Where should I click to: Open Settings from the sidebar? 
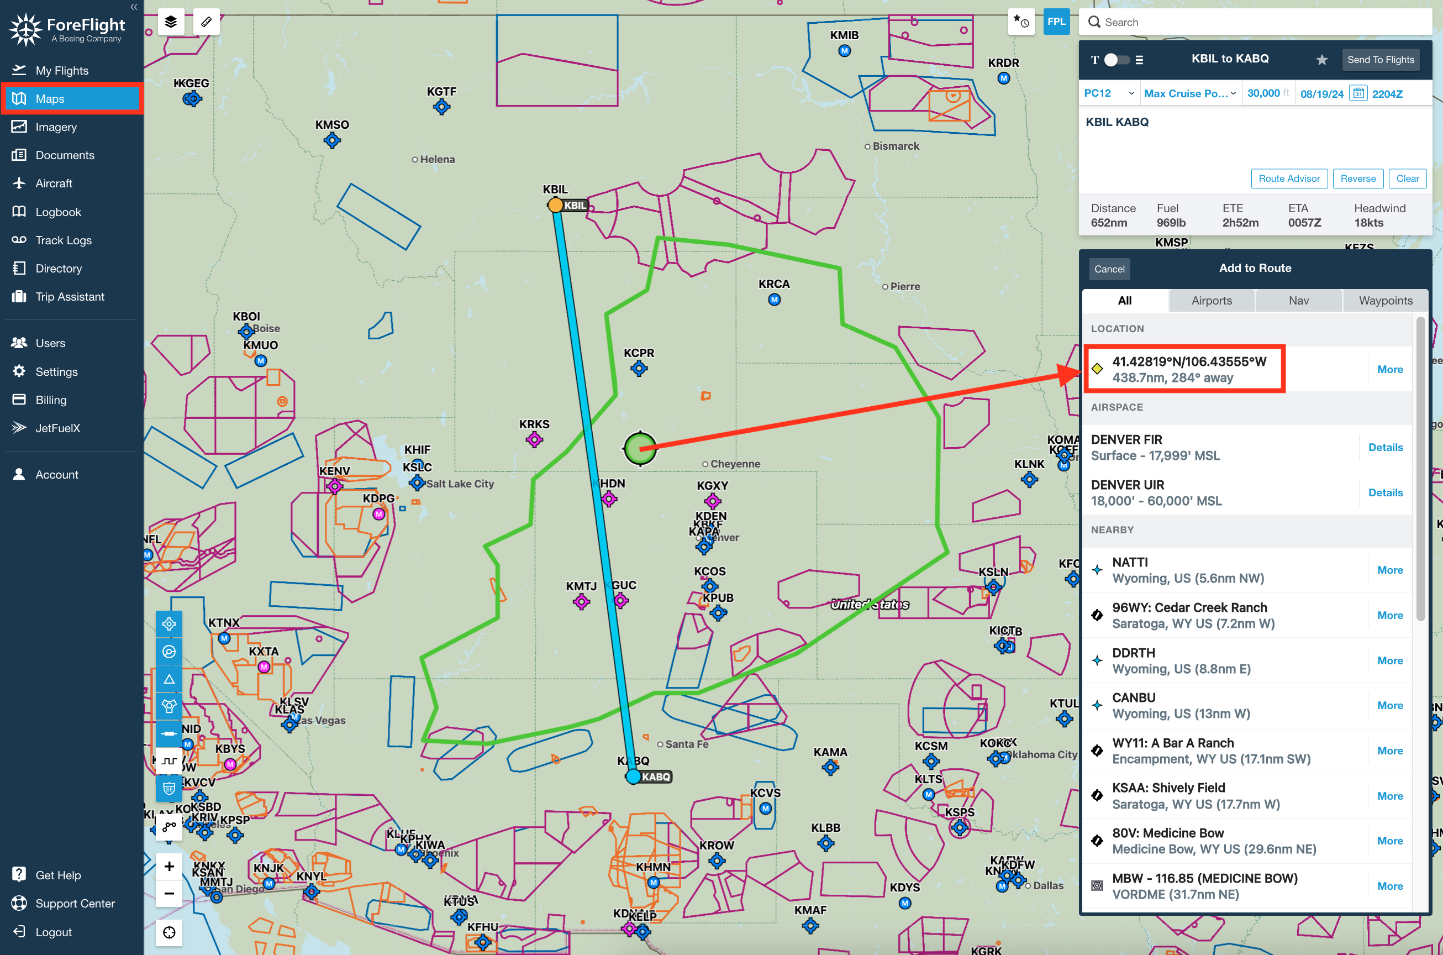coord(72,371)
